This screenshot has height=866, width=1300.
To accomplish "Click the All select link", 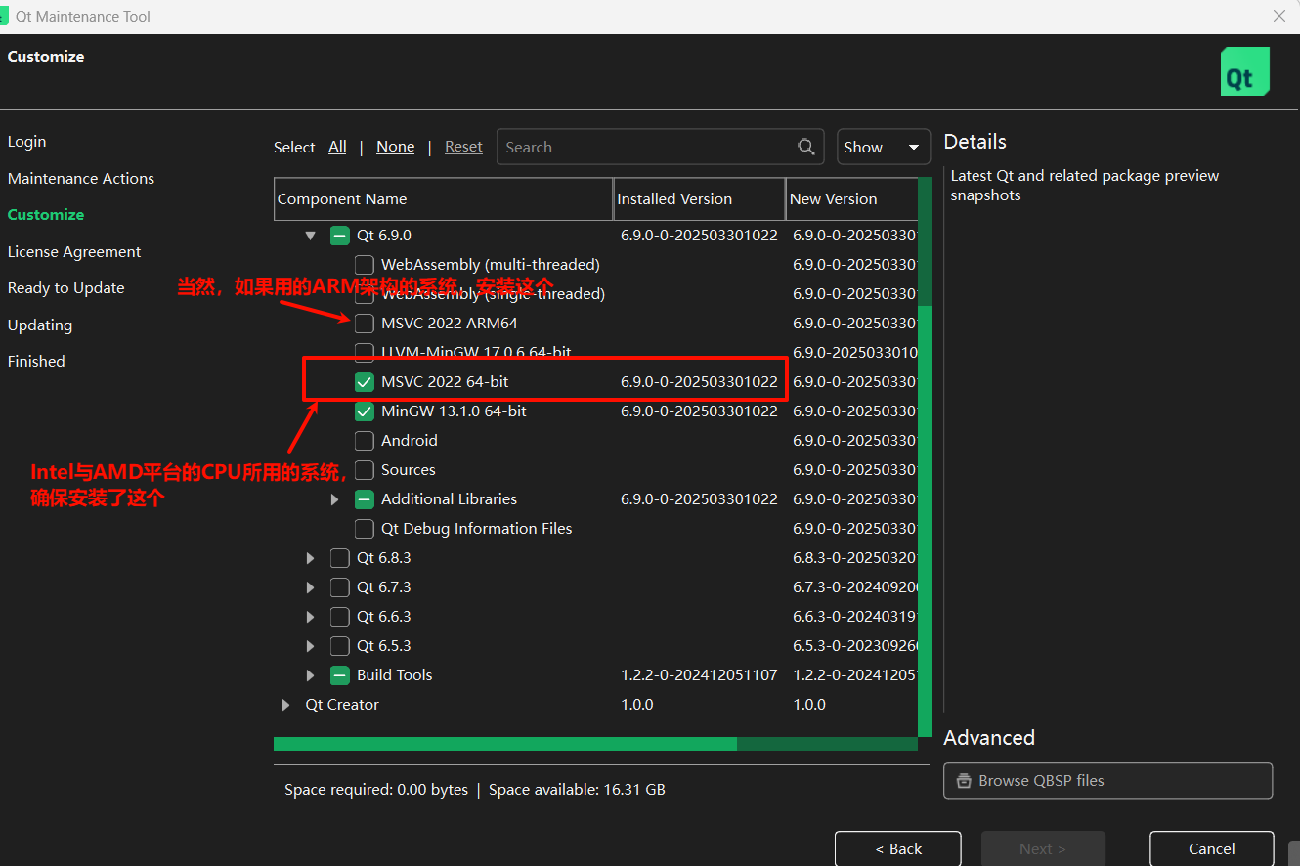I will [x=337, y=147].
